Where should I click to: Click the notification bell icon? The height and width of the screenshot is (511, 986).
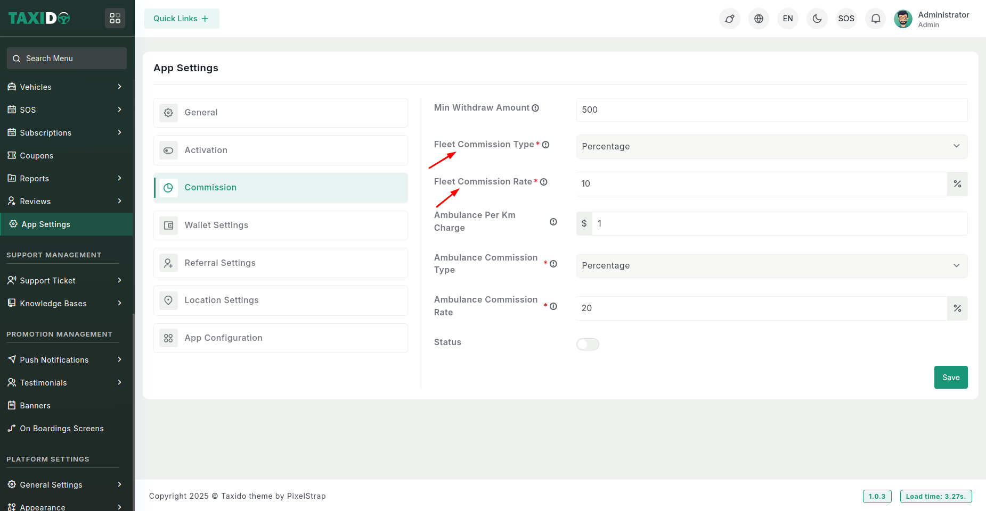click(x=875, y=19)
